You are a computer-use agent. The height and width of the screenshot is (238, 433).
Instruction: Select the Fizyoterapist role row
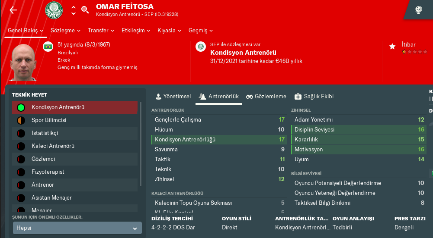click(x=48, y=172)
